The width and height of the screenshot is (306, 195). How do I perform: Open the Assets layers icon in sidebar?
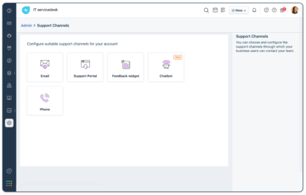[x=9, y=73]
